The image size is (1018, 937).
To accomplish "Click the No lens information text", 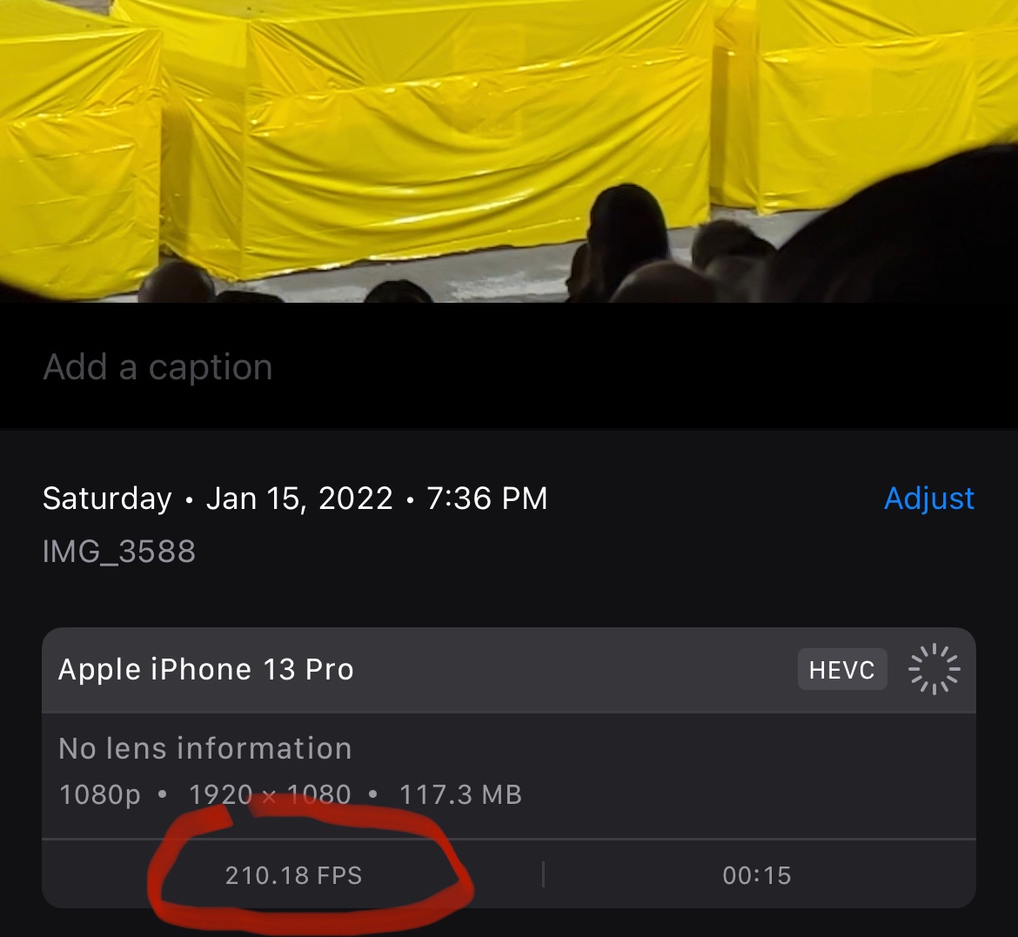I will click(x=205, y=748).
